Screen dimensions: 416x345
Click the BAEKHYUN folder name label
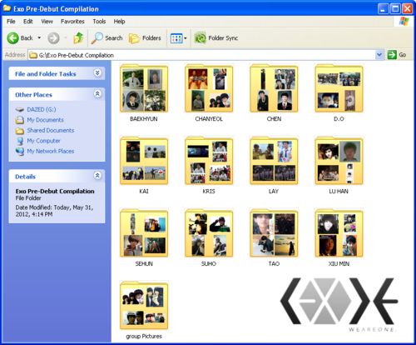(x=144, y=119)
